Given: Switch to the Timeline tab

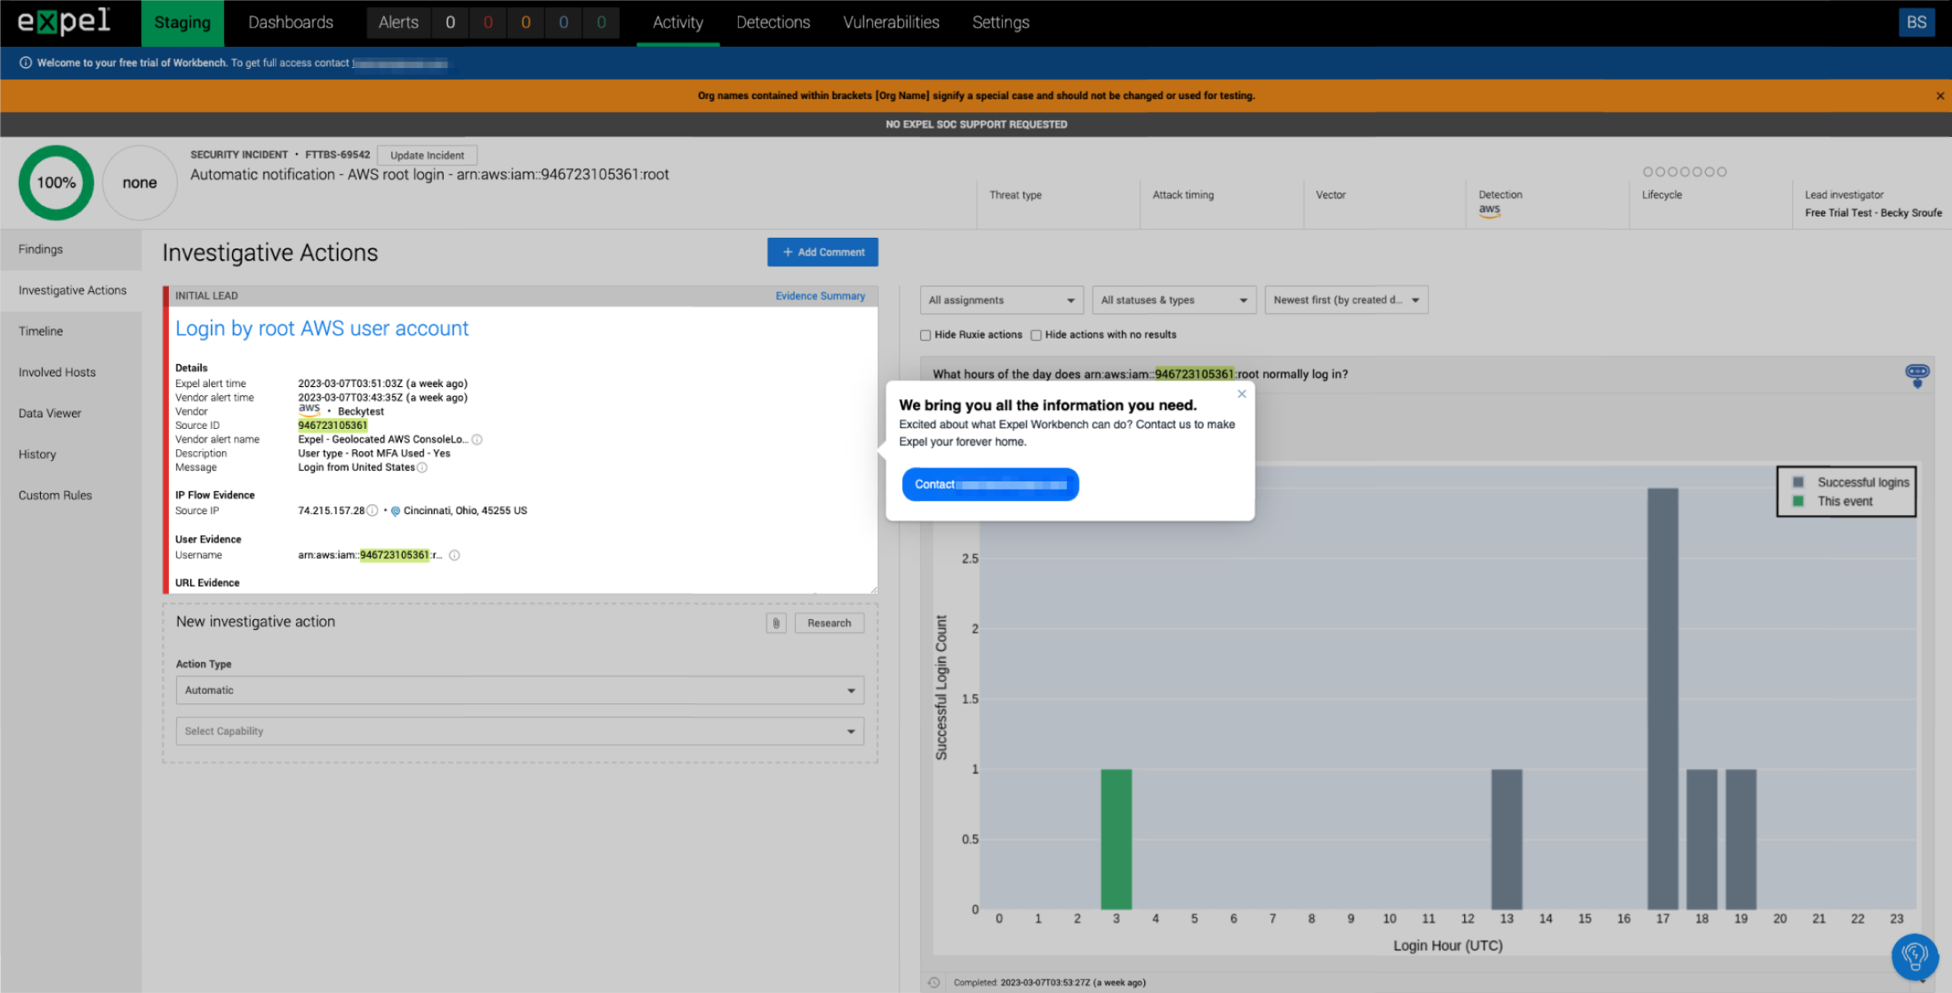Looking at the screenshot, I should click(x=71, y=331).
